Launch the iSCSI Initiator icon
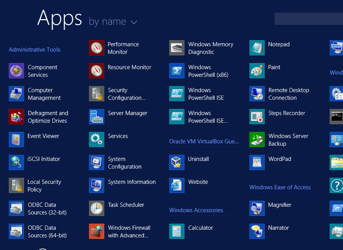 [16, 163]
